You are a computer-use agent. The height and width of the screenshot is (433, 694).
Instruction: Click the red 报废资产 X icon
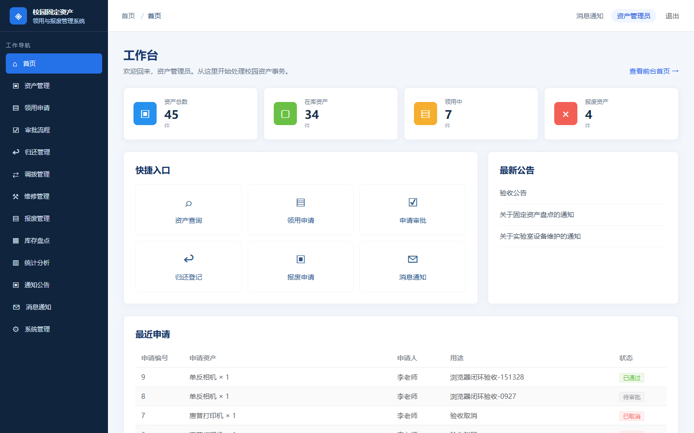click(566, 114)
